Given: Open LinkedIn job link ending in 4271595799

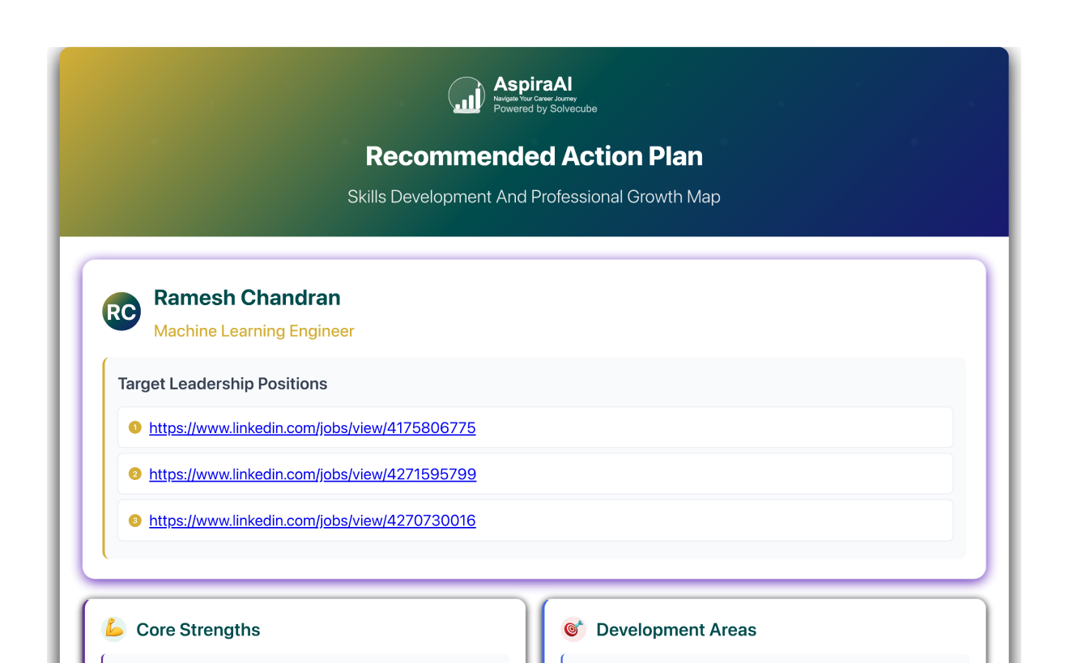Looking at the screenshot, I should (313, 474).
